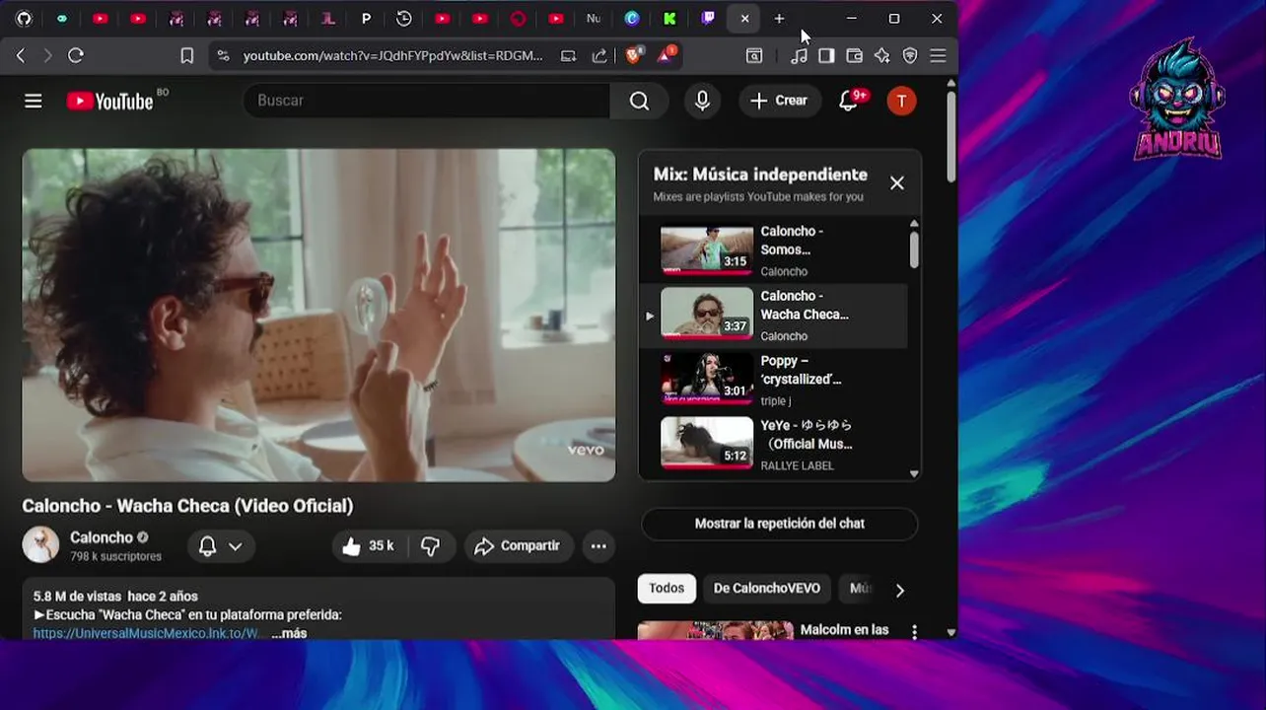Click Mostrar la repetición del chat
The width and height of the screenshot is (1266, 710).
click(780, 524)
